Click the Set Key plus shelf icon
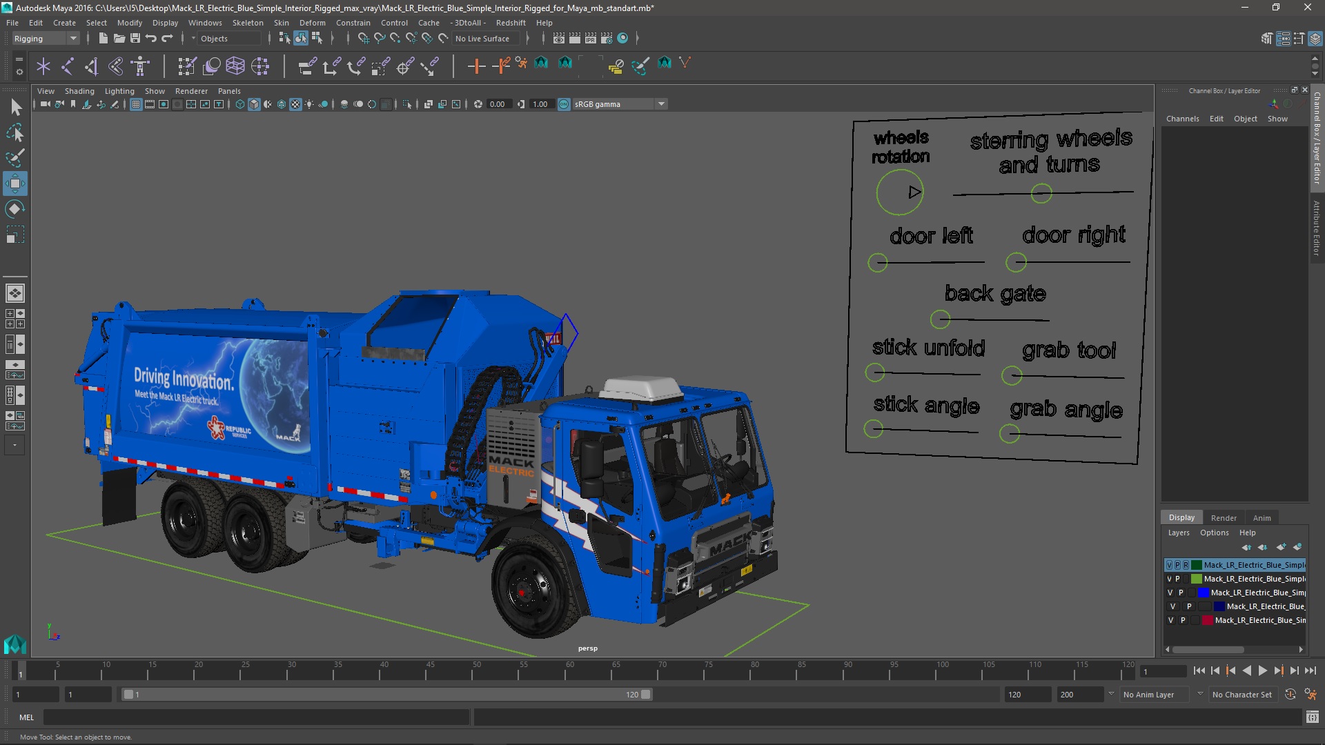The width and height of the screenshot is (1325, 745). point(476,66)
